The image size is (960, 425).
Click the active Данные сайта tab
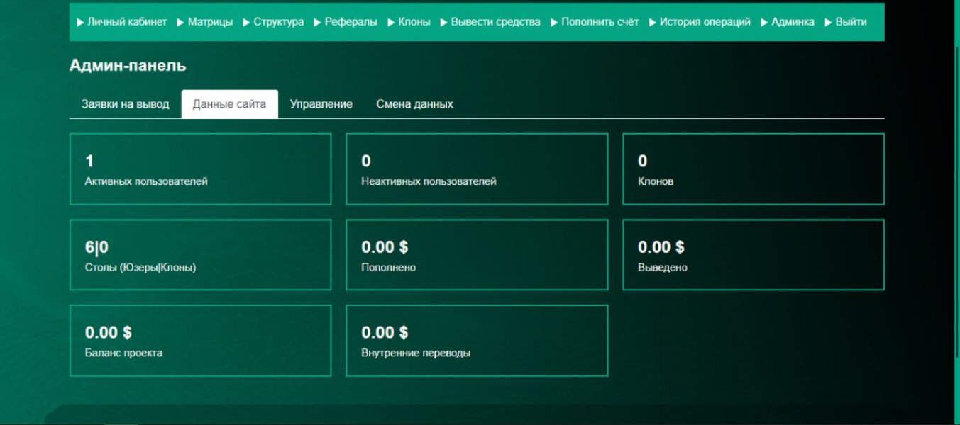pos(230,103)
